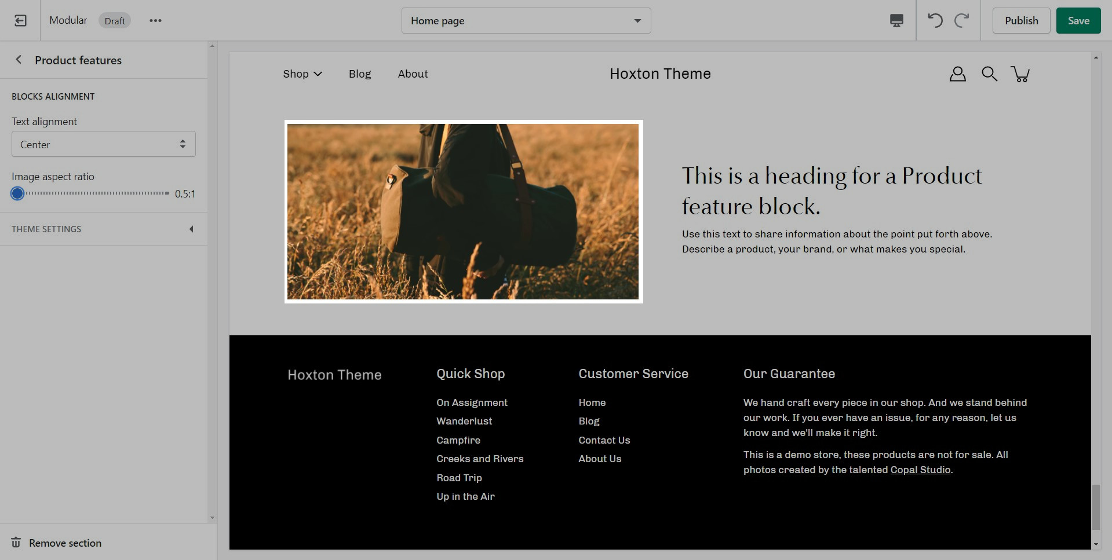Open the three-dot theme actions menu
Screen dimensions: 1112x560
tap(155, 21)
